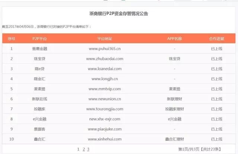Select e兴金融 in the P2P平台 column
Image resolution: width=238 pixels, height=154 pixels.
click(40, 119)
